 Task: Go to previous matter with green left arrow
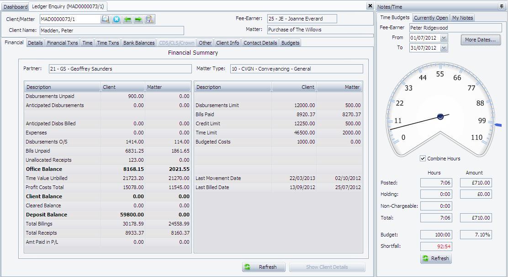[127, 19]
